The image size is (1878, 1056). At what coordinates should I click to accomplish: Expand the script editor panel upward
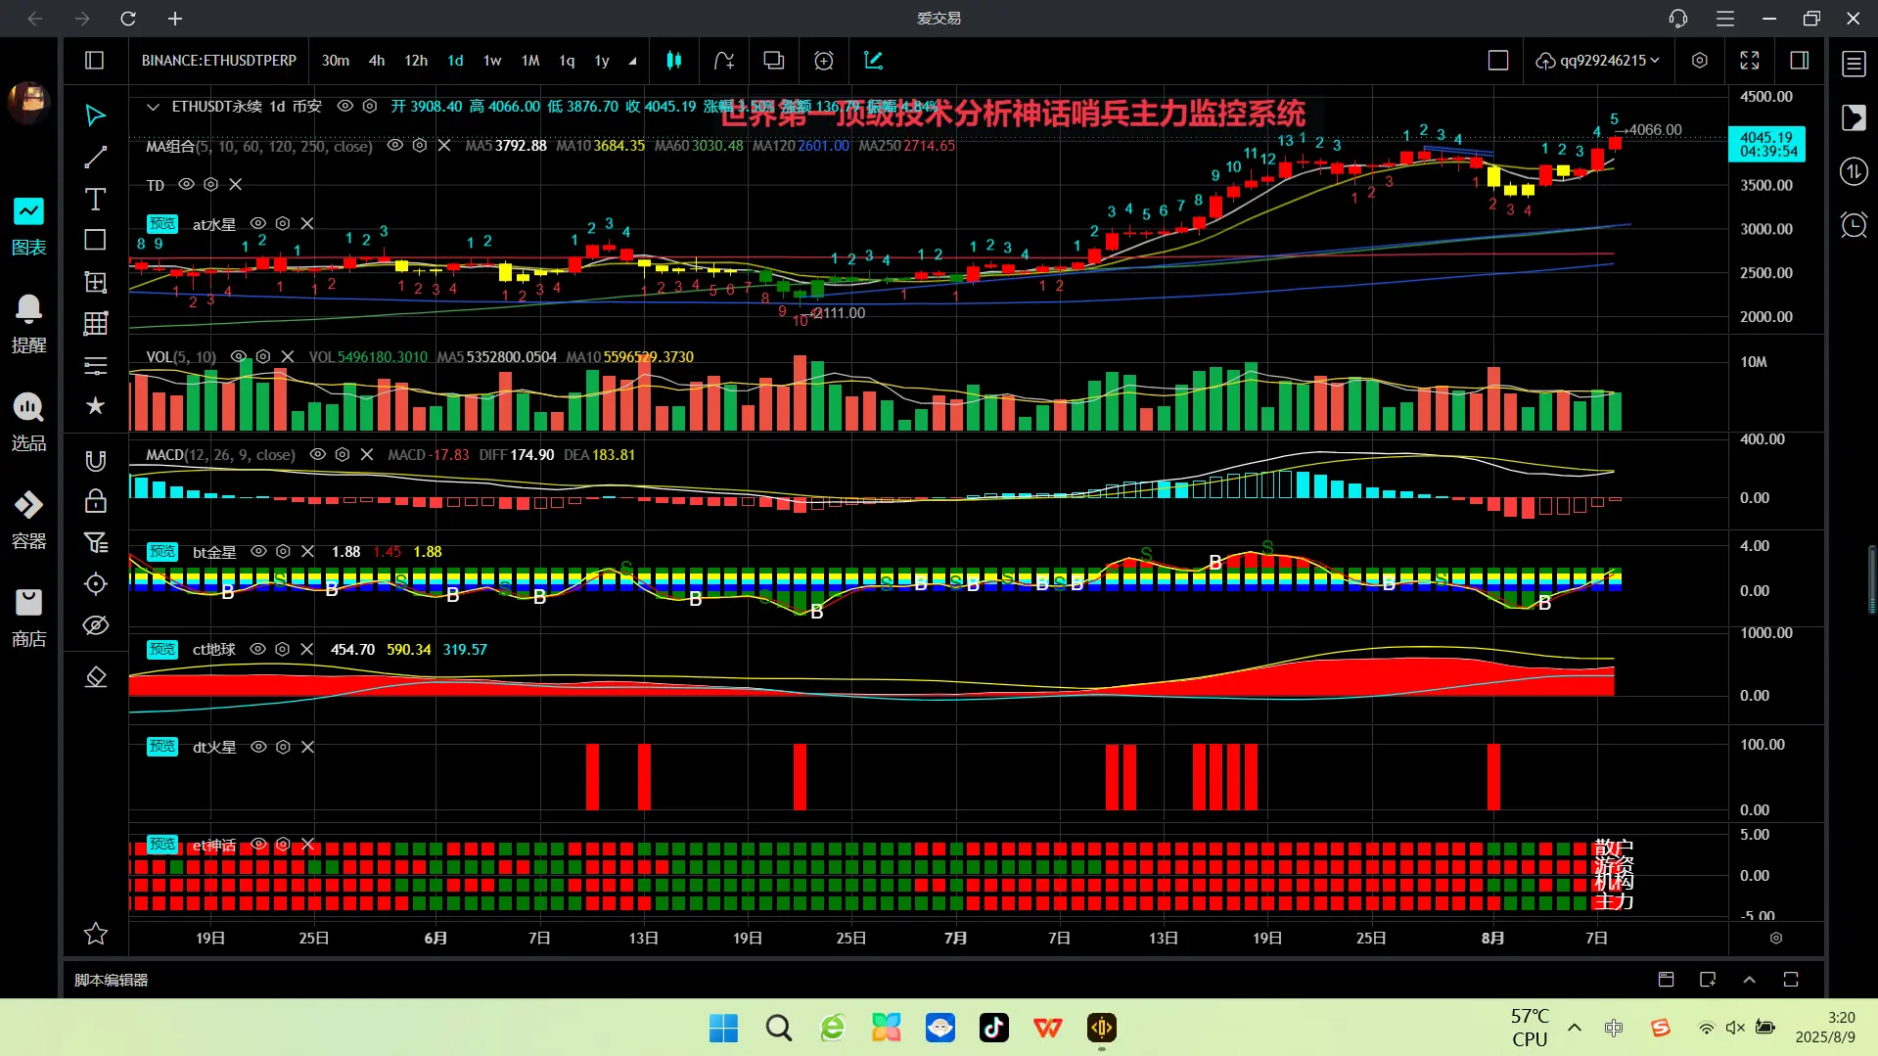1750,980
